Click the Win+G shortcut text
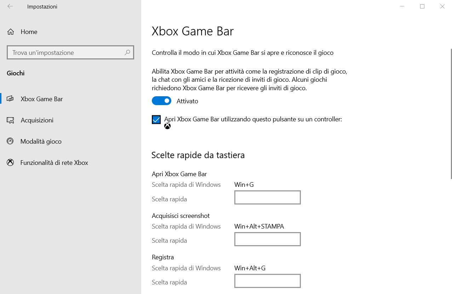452x294 pixels. pos(244,184)
